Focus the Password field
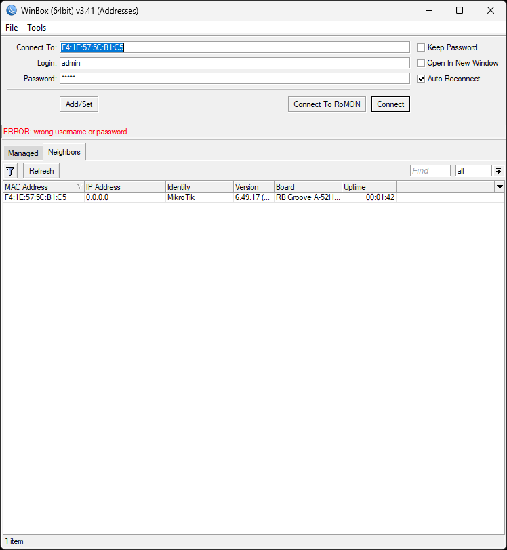This screenshot has height=550, width=507. tap(235, 79)
